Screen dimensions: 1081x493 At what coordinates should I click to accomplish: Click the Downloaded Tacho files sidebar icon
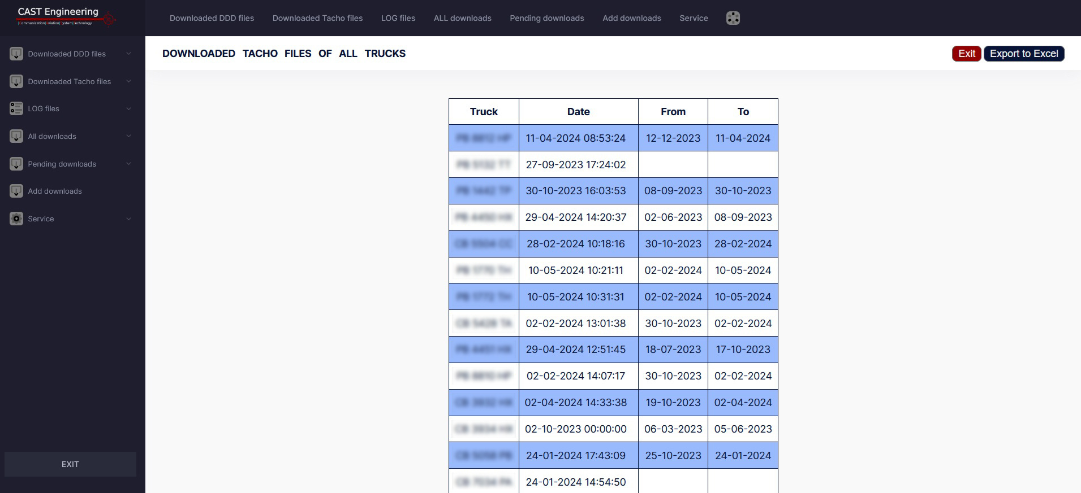[x=16, y=81]
